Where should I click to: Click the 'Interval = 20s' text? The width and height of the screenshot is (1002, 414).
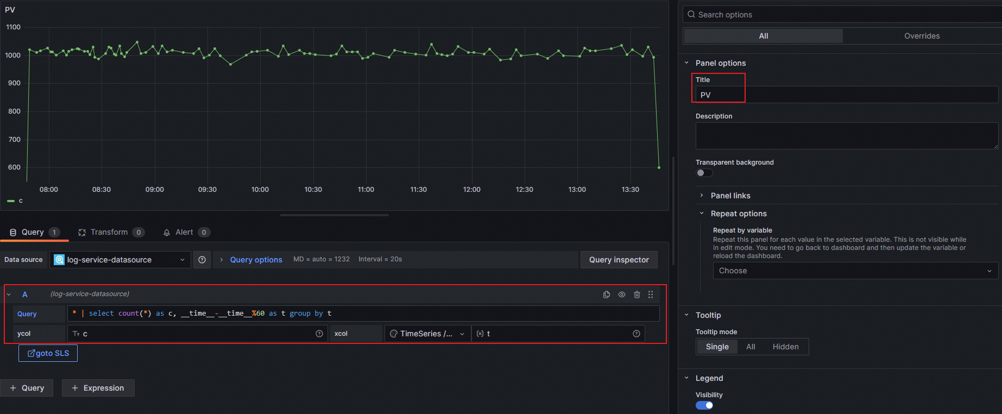click(x=380, y=259)
